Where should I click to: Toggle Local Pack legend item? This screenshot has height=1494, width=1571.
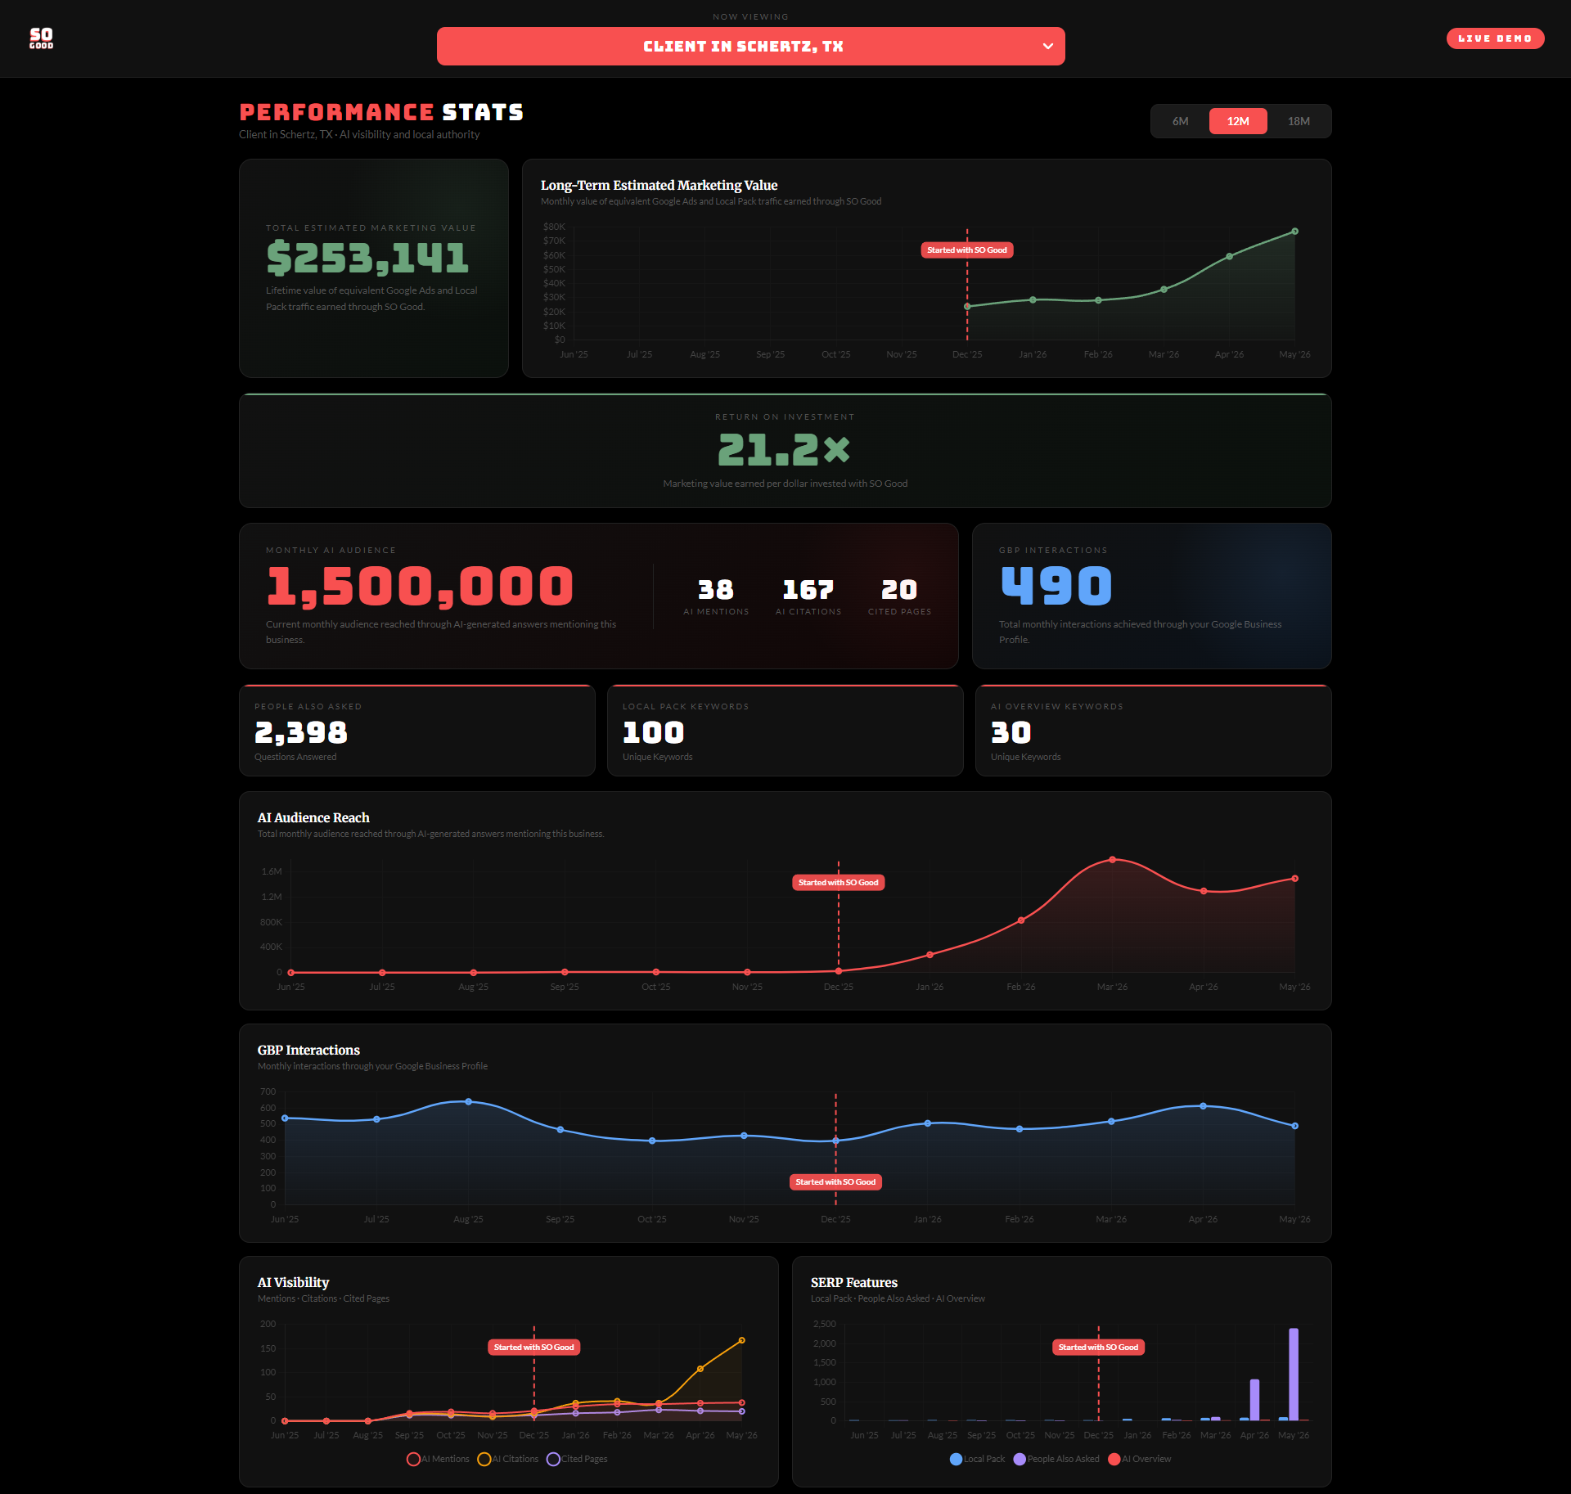click(x=977, y=1459)
